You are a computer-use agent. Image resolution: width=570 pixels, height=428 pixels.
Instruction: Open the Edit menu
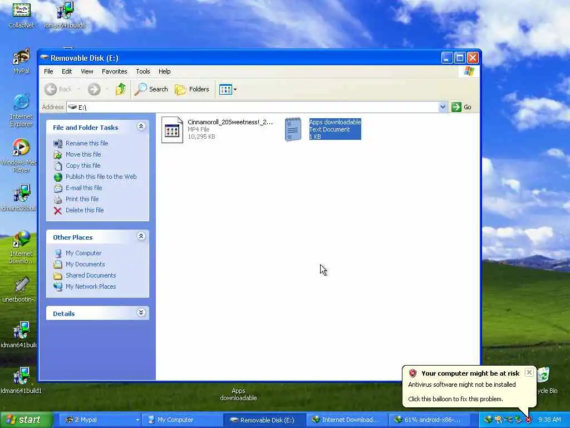(x=67, y=71)
